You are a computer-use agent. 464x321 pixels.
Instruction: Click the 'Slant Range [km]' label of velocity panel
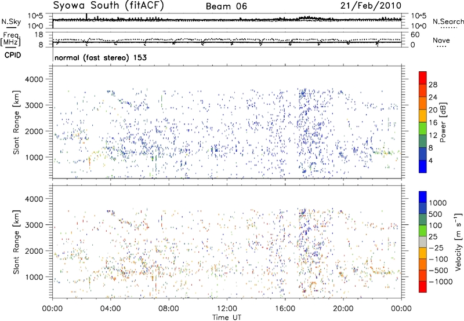click(16, 242)
